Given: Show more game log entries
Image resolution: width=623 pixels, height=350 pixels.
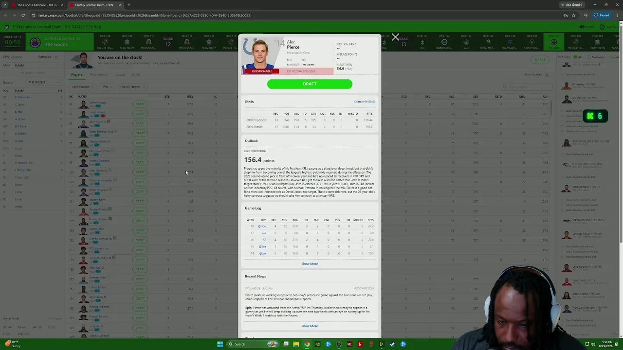Looking at the screenshot, I should [x=310, y=264].
